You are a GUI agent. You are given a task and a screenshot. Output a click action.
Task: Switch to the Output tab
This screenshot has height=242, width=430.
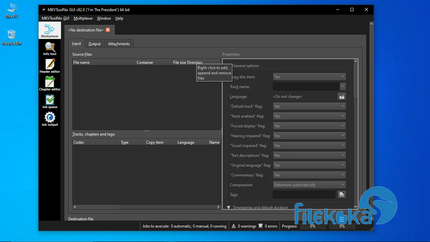[x=95, y=44]
